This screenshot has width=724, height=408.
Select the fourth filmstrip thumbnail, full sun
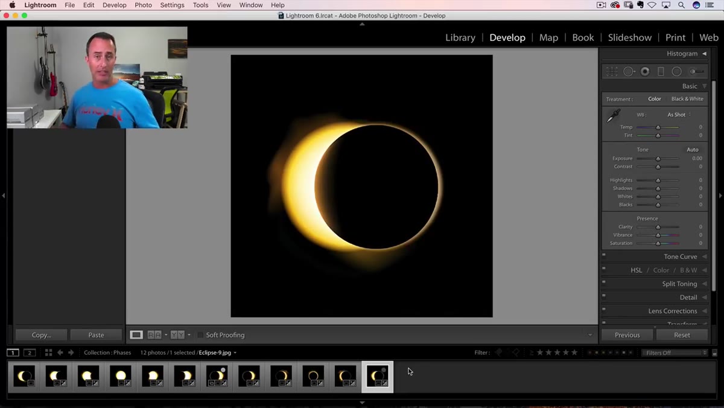pos(121,377)
